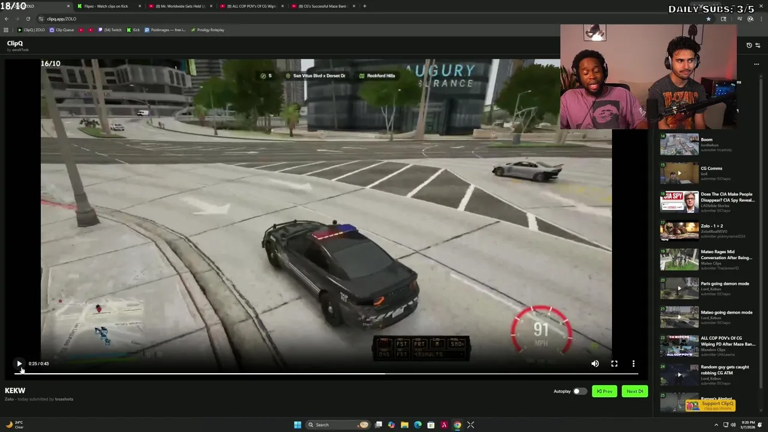The image size is (768, 432).
Task: Open Task View from the taskbar
Action: 379,425
